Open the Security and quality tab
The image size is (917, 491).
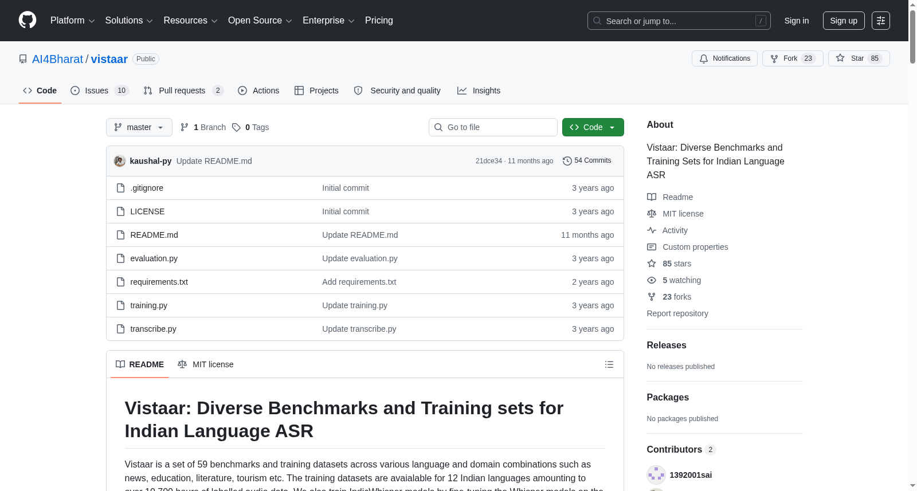(397, 91)
